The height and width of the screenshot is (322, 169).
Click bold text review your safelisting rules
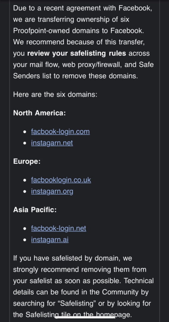(x=77, y=53)
